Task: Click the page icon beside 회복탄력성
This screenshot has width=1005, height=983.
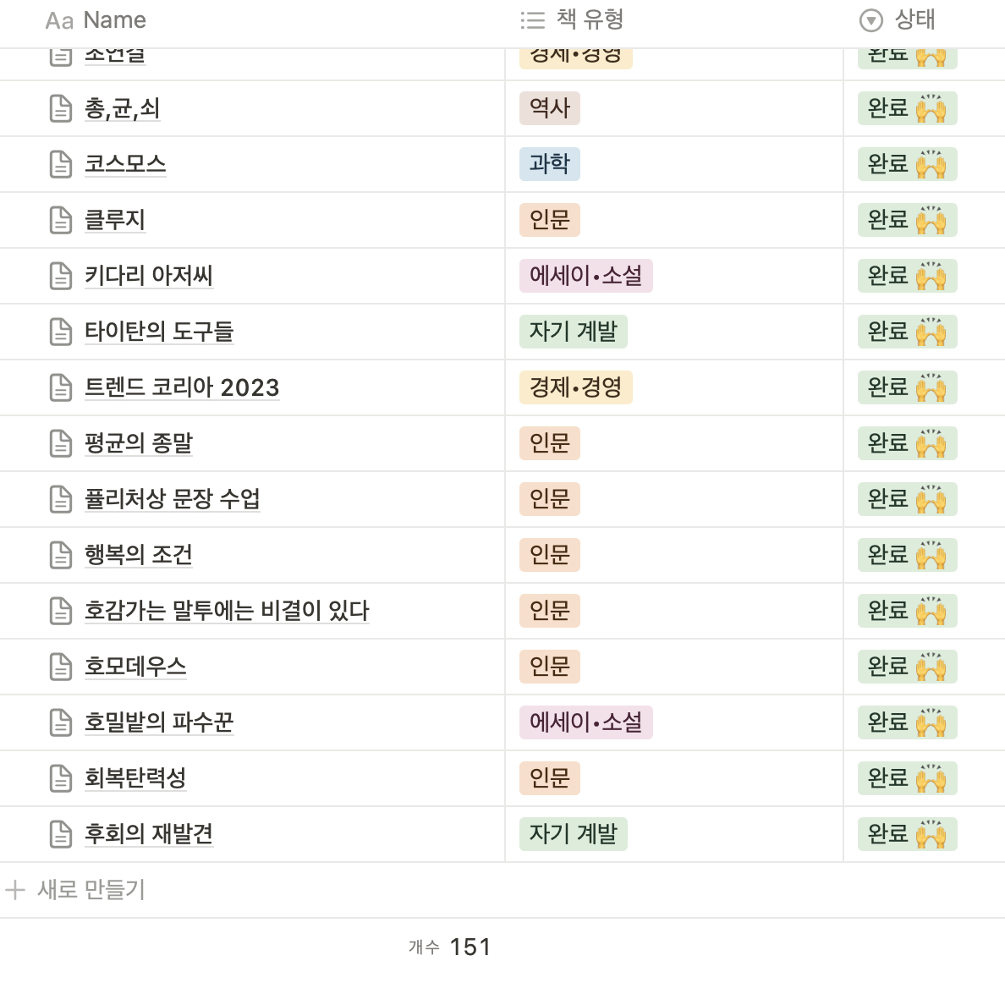Action: (60, 778)
